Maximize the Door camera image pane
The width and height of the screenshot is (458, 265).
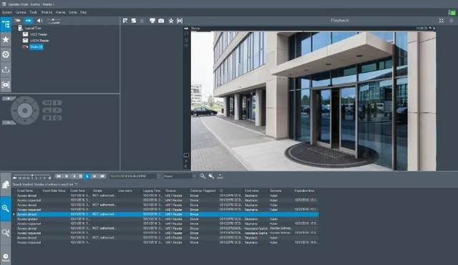(x=431, y=28)
